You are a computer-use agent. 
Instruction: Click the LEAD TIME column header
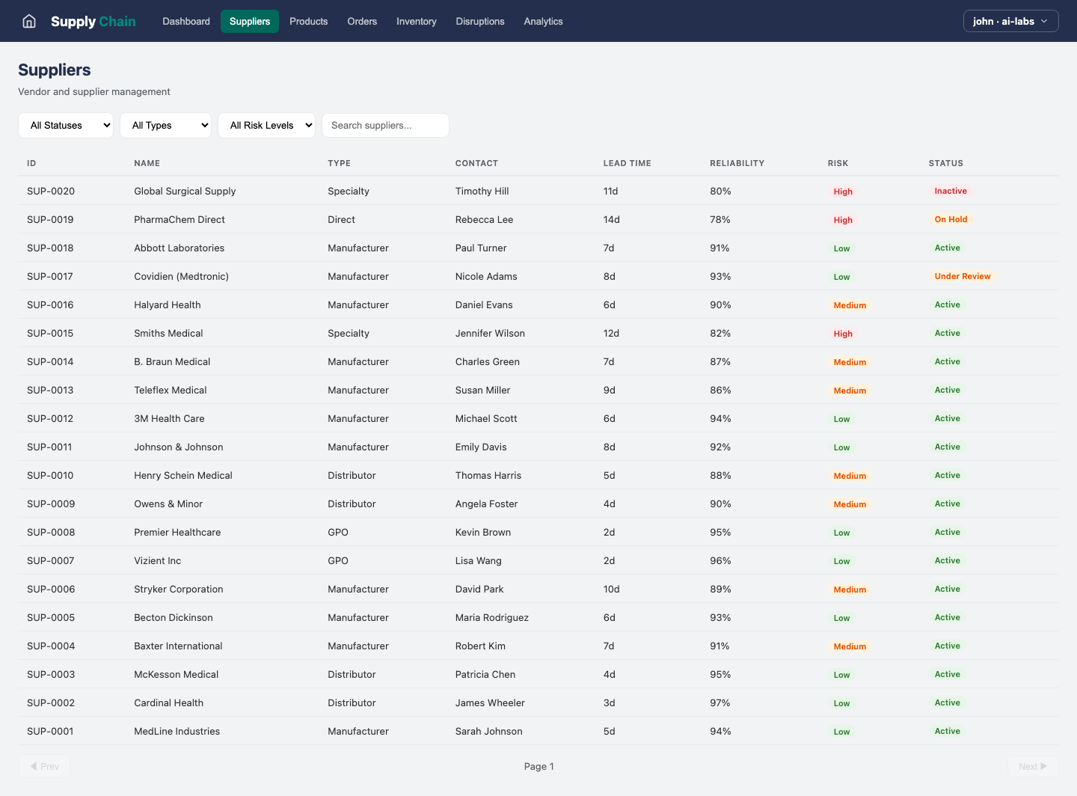[628, 163]
